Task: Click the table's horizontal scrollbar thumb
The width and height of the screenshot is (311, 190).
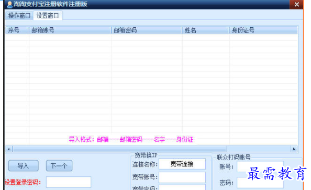Action: 119,149
